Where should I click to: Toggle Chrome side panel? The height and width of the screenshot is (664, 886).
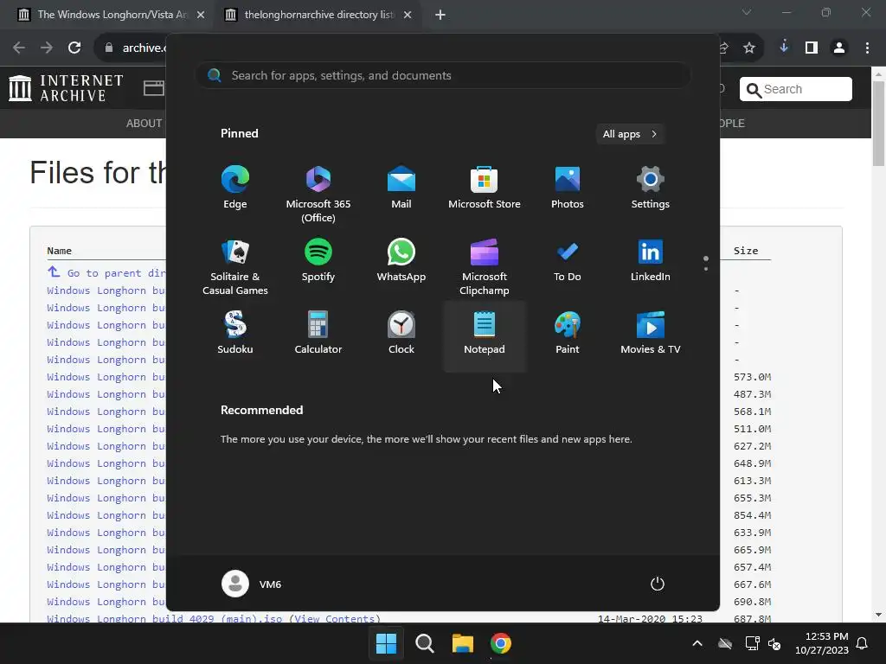tap(812, 48)
